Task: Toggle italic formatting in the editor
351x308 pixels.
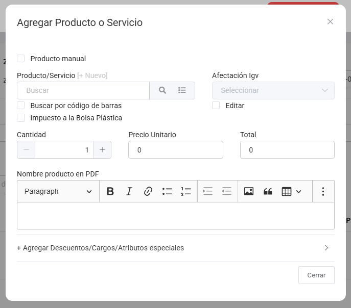Action: pyautogui.click(x=129, y=191)
